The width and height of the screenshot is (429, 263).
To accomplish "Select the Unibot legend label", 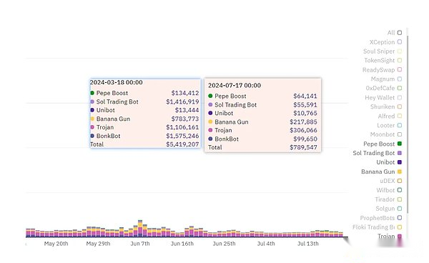I will 385,162.
